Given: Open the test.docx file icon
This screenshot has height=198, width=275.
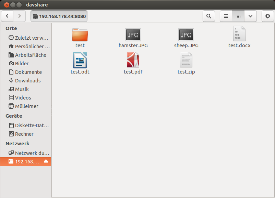Looking at the screenshot, I should click(x=239, y=34).
